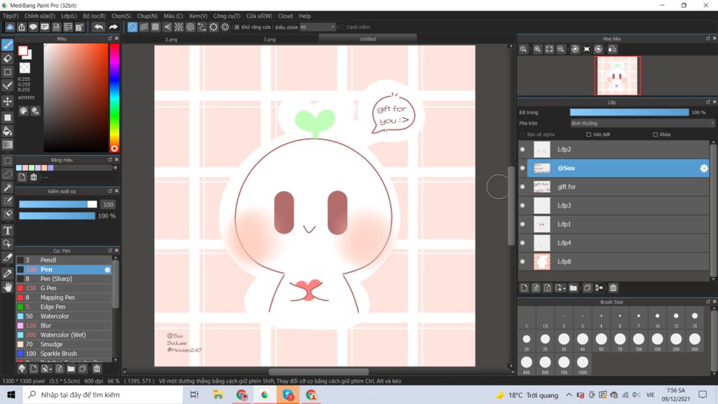The width and height of the screenshot is (718, 404).
Task: Toggle visibility of the Lớp3 layer
Action: pos(522,206)
